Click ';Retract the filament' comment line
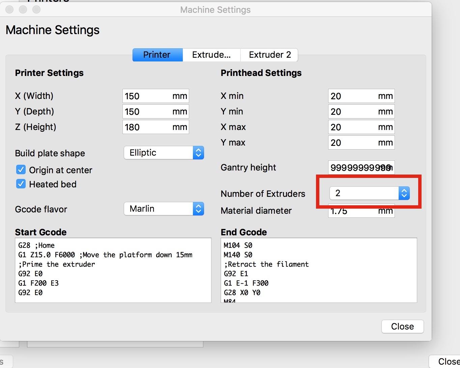Image resolution: width=460 pixels, height=368 pixels. [266, 264]
